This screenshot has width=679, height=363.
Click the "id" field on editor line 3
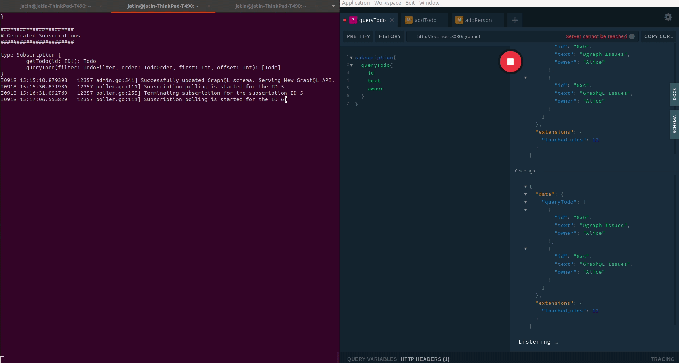[371, 73]
